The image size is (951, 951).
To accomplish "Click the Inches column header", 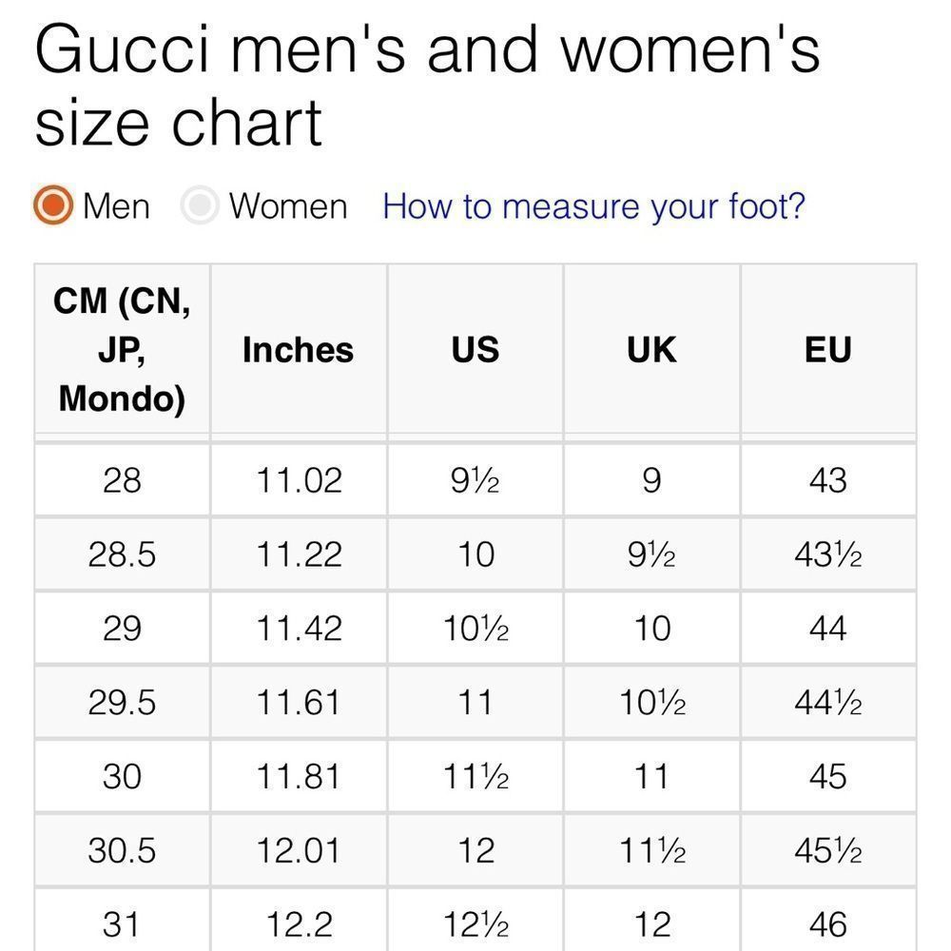I will 298,350.
